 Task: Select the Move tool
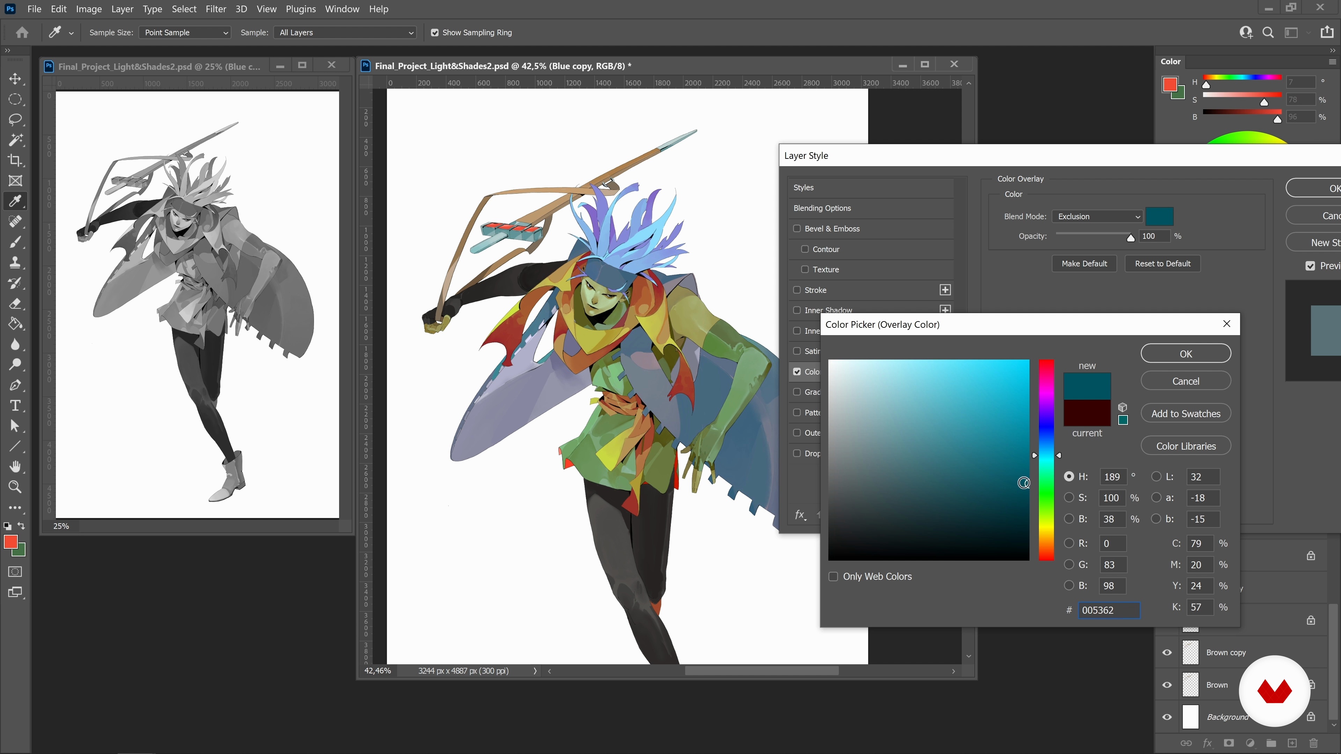tap(15, 79)
